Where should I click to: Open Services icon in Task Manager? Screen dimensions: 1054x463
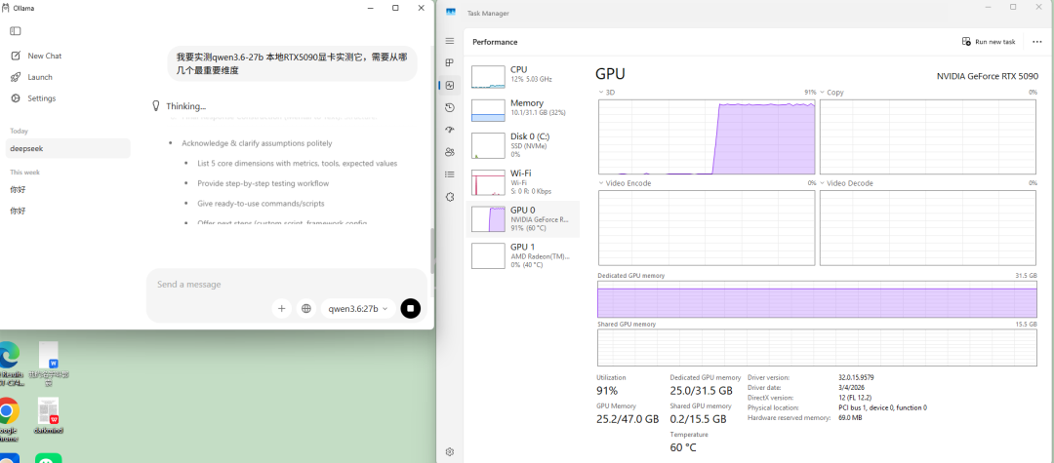[x=450, y=197]
